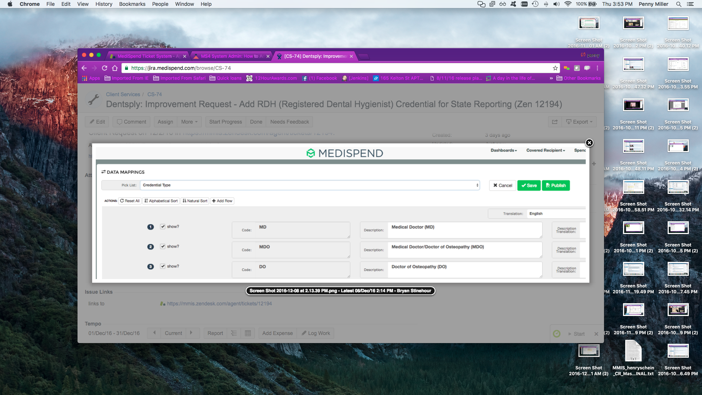Click the Start Progress button
Screen dimensions: 702x395
click(225, 122)
